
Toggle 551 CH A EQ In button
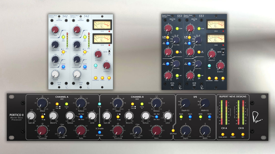click(177, 28)
